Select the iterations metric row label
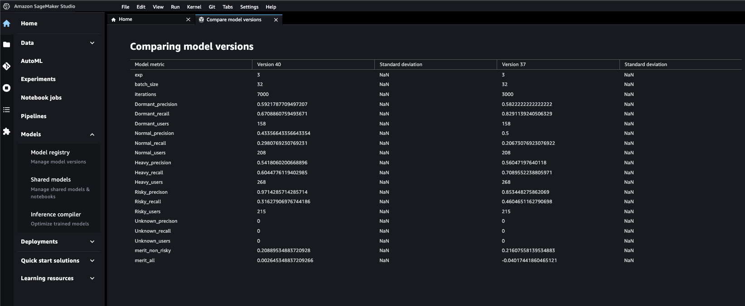The height and width of the screenshot is (306, 745). tap(145, 94)
